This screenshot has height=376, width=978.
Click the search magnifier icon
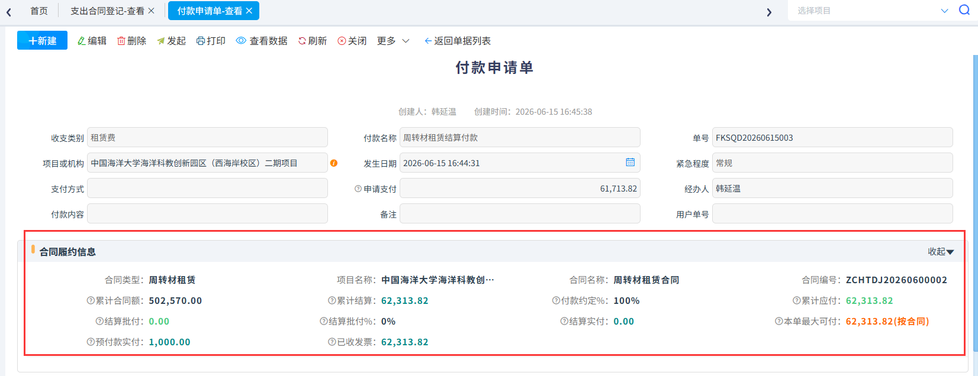(964, 10)
